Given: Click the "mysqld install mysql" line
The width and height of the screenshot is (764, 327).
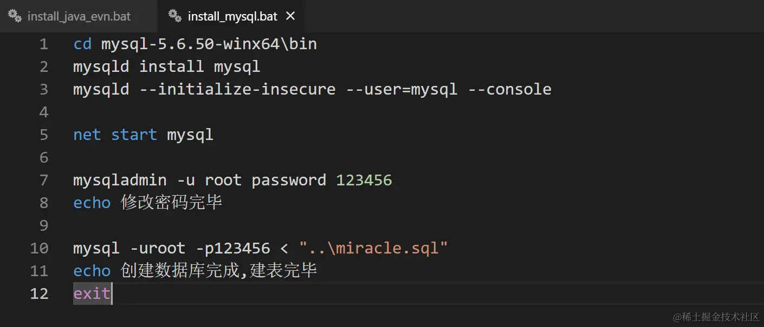Looking at the screenshot, I should pos(166,67).
